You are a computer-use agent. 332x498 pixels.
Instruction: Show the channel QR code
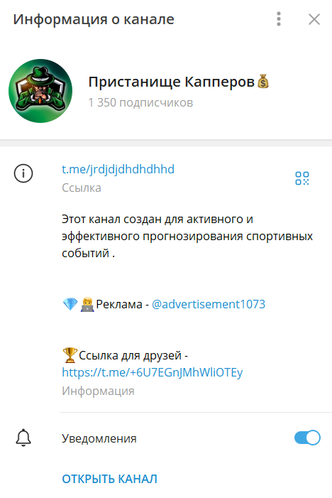point(302,178)
